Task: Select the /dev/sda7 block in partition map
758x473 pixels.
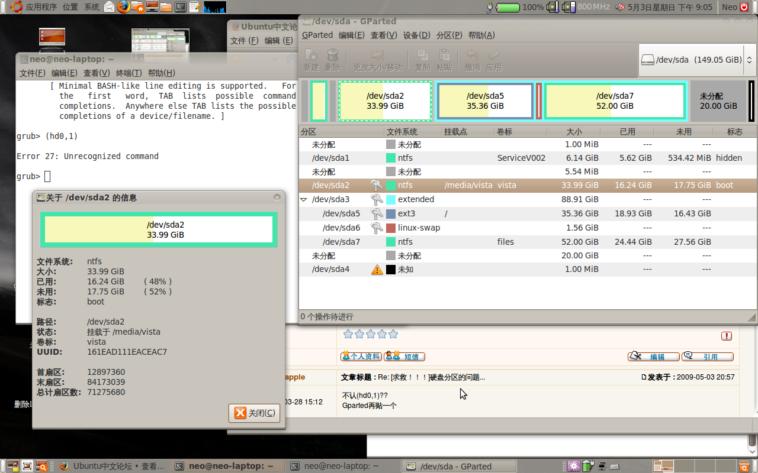Action: 615,101
